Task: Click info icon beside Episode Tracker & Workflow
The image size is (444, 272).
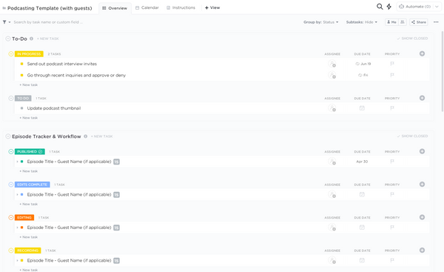Action: [x=86, y=136]
